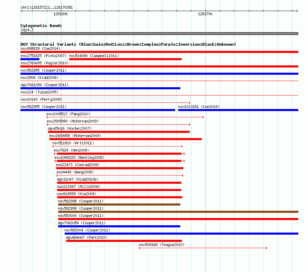Click the right arrow of the ruler

tap(297, 11)
